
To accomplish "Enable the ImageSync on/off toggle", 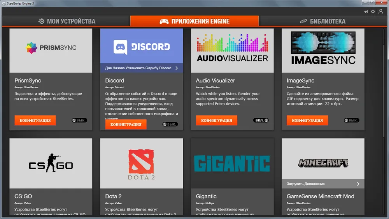I will click(x=352, y=121).
